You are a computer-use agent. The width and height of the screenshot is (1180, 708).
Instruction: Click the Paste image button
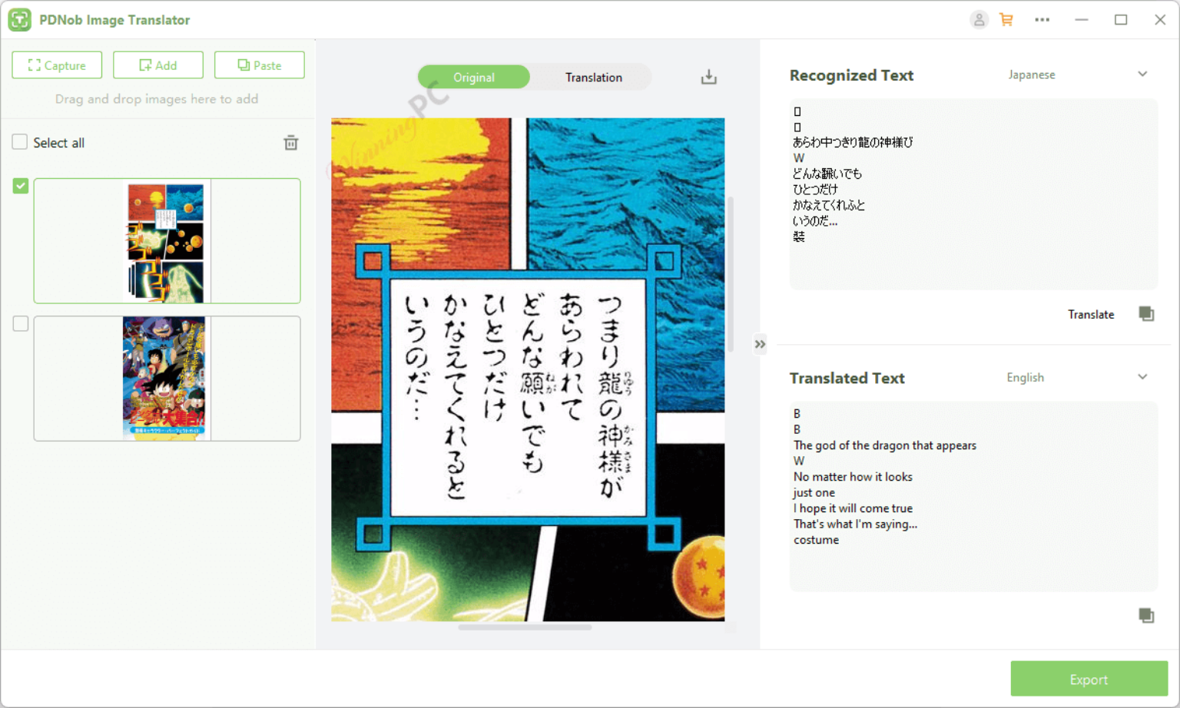click(x=260, y=65)
